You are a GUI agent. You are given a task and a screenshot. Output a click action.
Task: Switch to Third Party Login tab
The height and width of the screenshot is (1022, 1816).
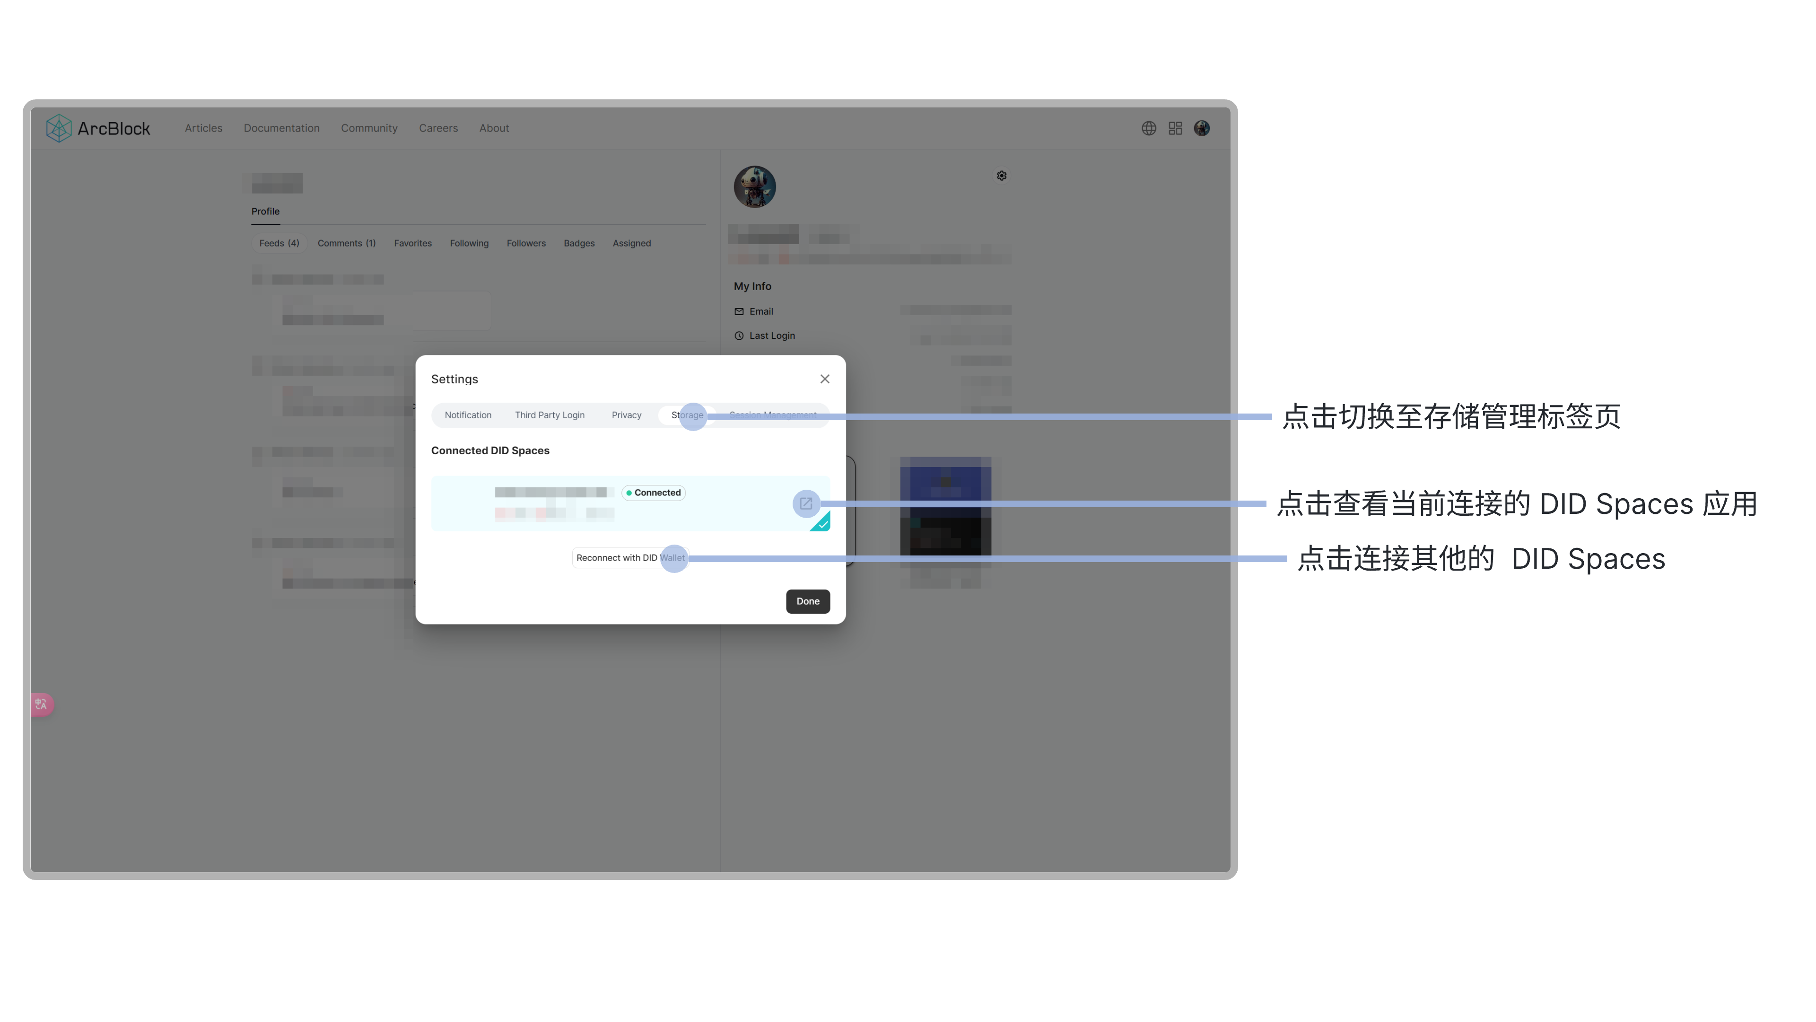click(549, 415)
